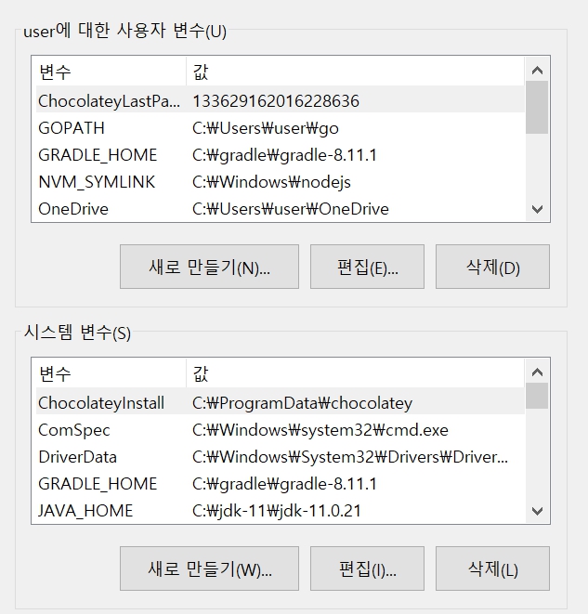Select OneDrive user variable row

coord(280,209)
